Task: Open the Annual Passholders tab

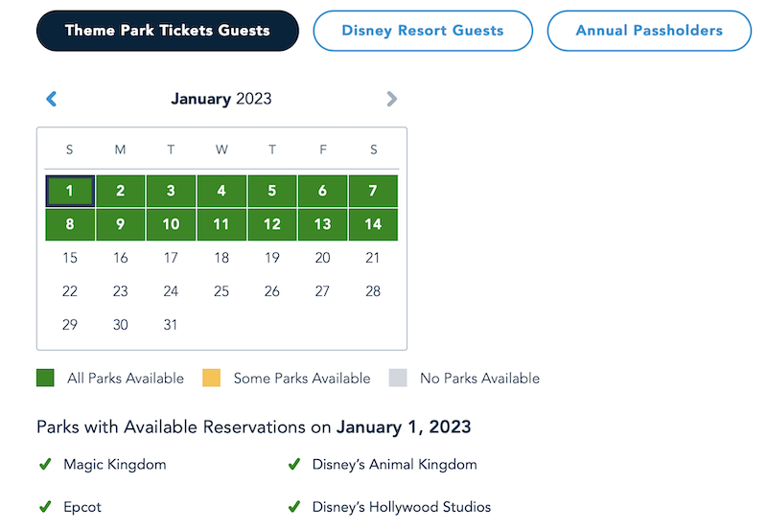Action: click(649, 31)
